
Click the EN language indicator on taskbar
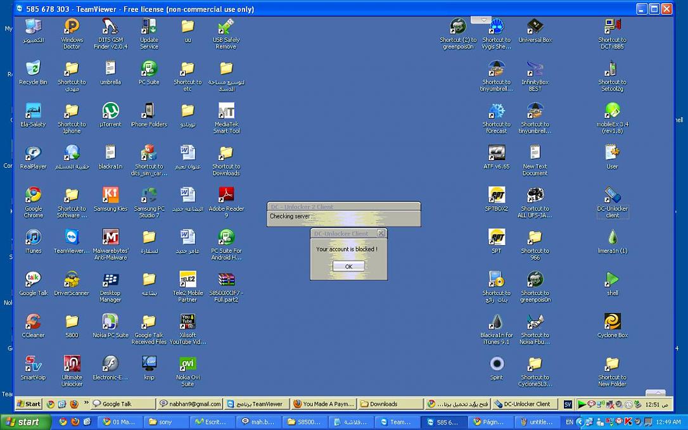pos(570,422)
